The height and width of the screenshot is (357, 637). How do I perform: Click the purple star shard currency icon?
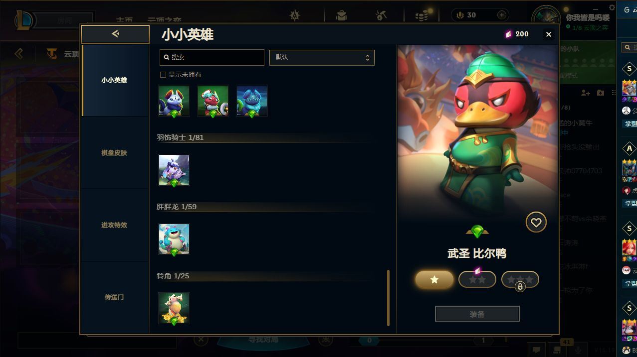click(508, 34)
